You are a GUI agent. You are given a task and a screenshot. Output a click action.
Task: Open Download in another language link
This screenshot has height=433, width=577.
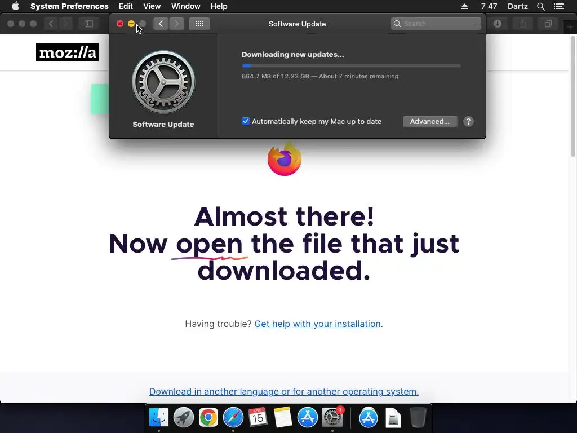coord(284,391)
